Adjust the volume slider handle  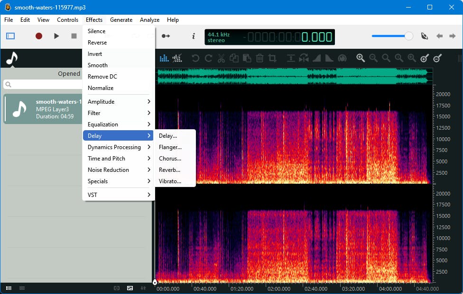pyautogui.click(x=408, y=36)
